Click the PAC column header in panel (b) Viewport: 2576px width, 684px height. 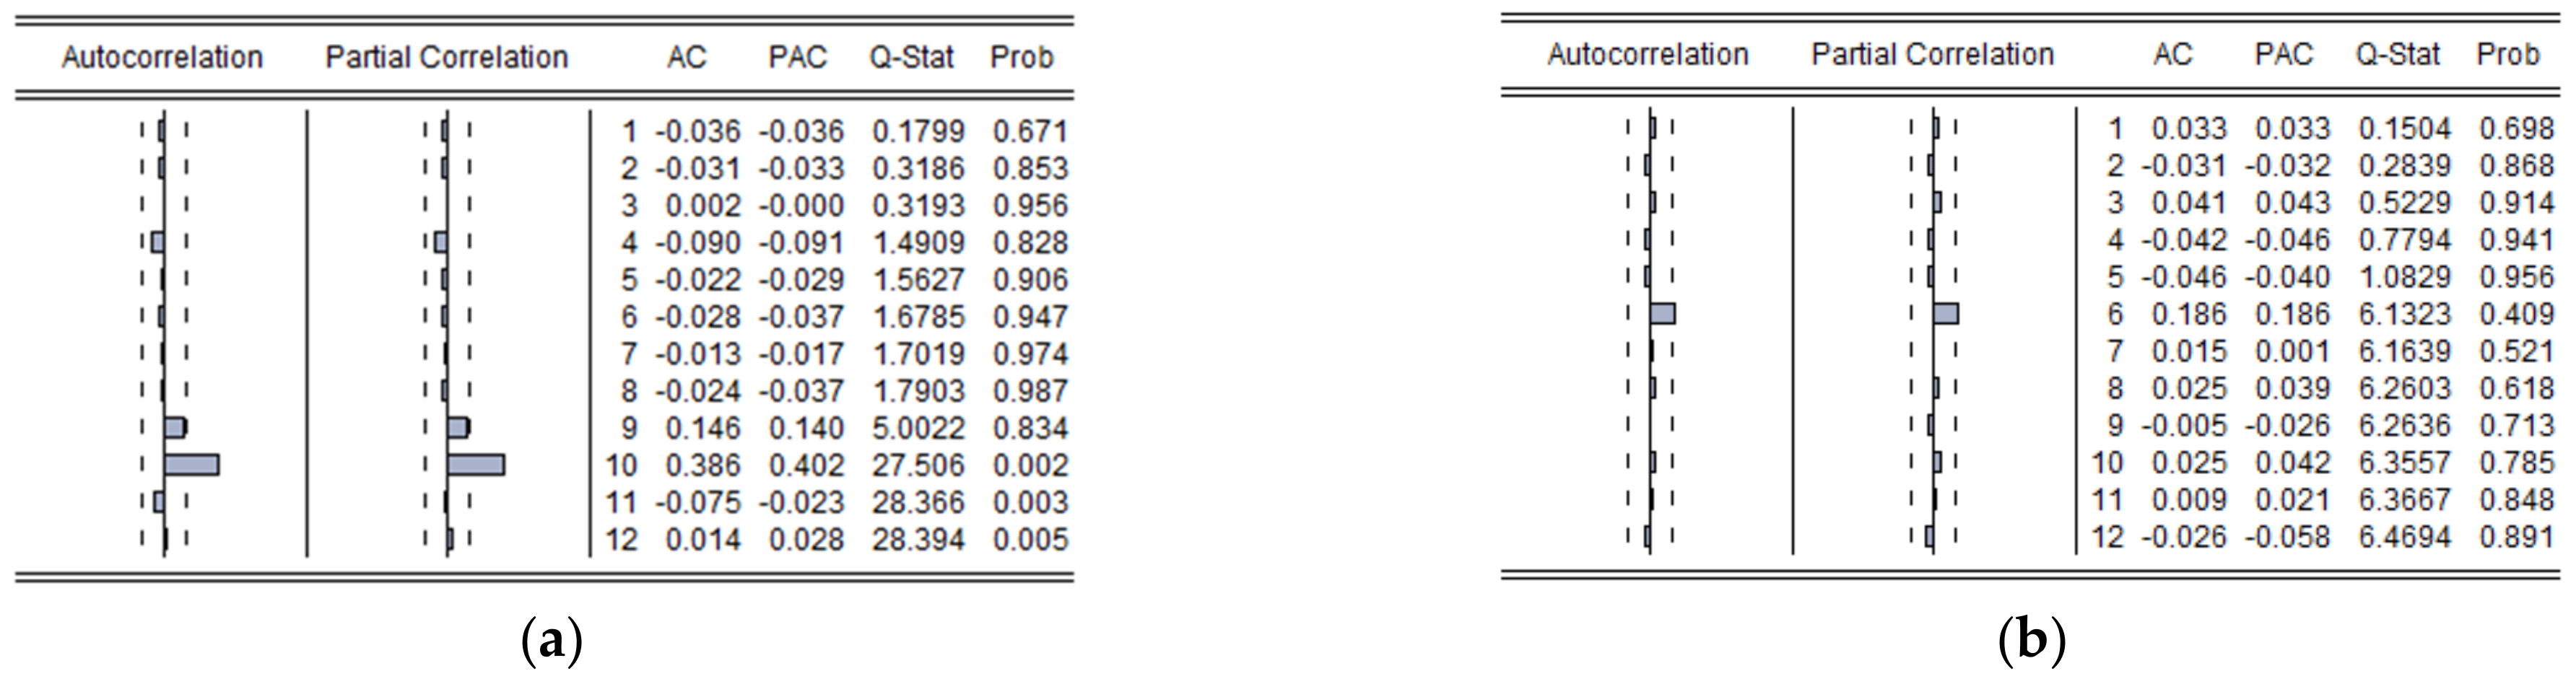2284,54
